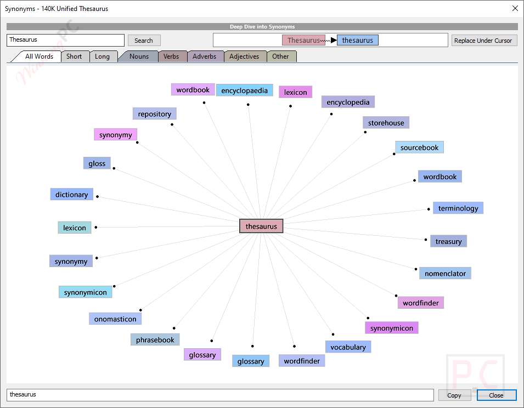This screenshot has height=408, width=524.
Task: Select the phrasebook node
Action: [155, 340]
